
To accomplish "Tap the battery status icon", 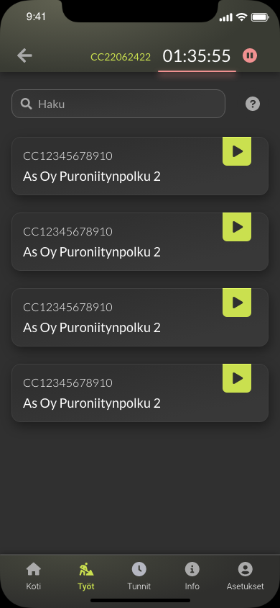I will pos(260,17).
